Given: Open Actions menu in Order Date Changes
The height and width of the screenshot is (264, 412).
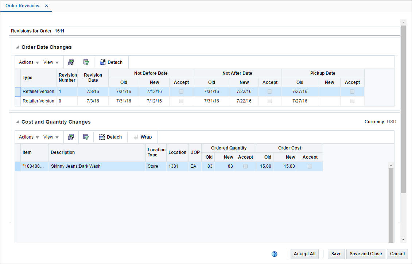Looking at the screenshot, I should (29, 62).
